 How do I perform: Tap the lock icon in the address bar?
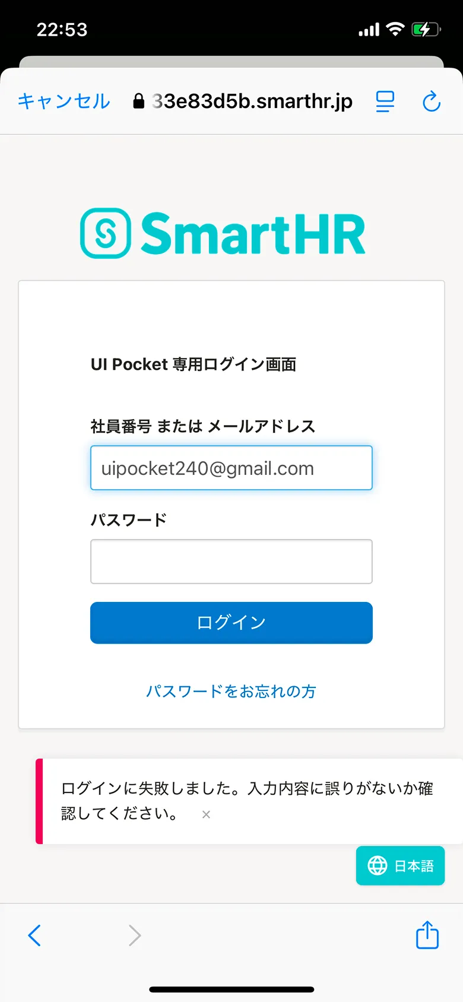[x=138, y=101]
